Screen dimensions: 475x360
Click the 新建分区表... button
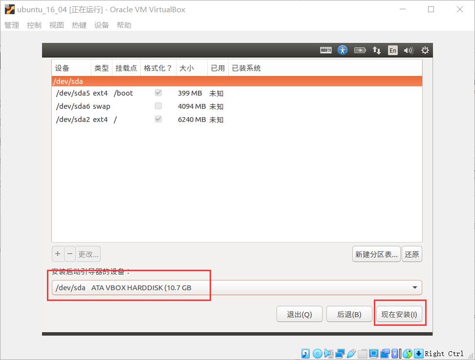(x=376, y=254)
